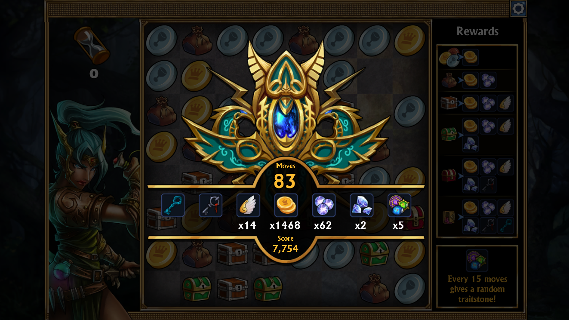Viewport: 569px width, 320px height.
Task: Open the settings gear icon
Action: (518, 9)
